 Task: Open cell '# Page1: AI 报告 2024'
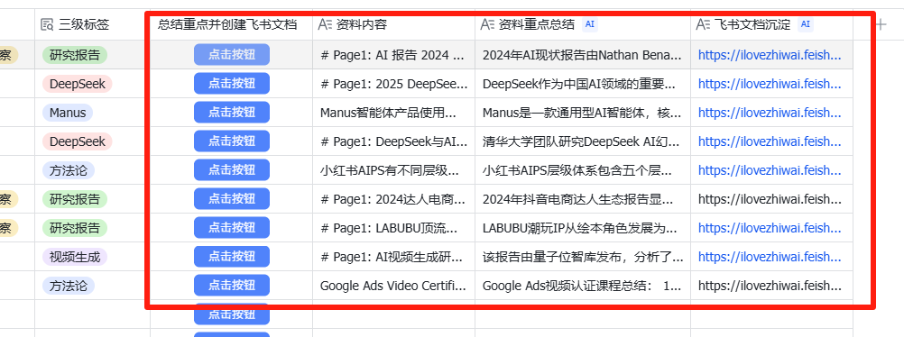[393, 55]
